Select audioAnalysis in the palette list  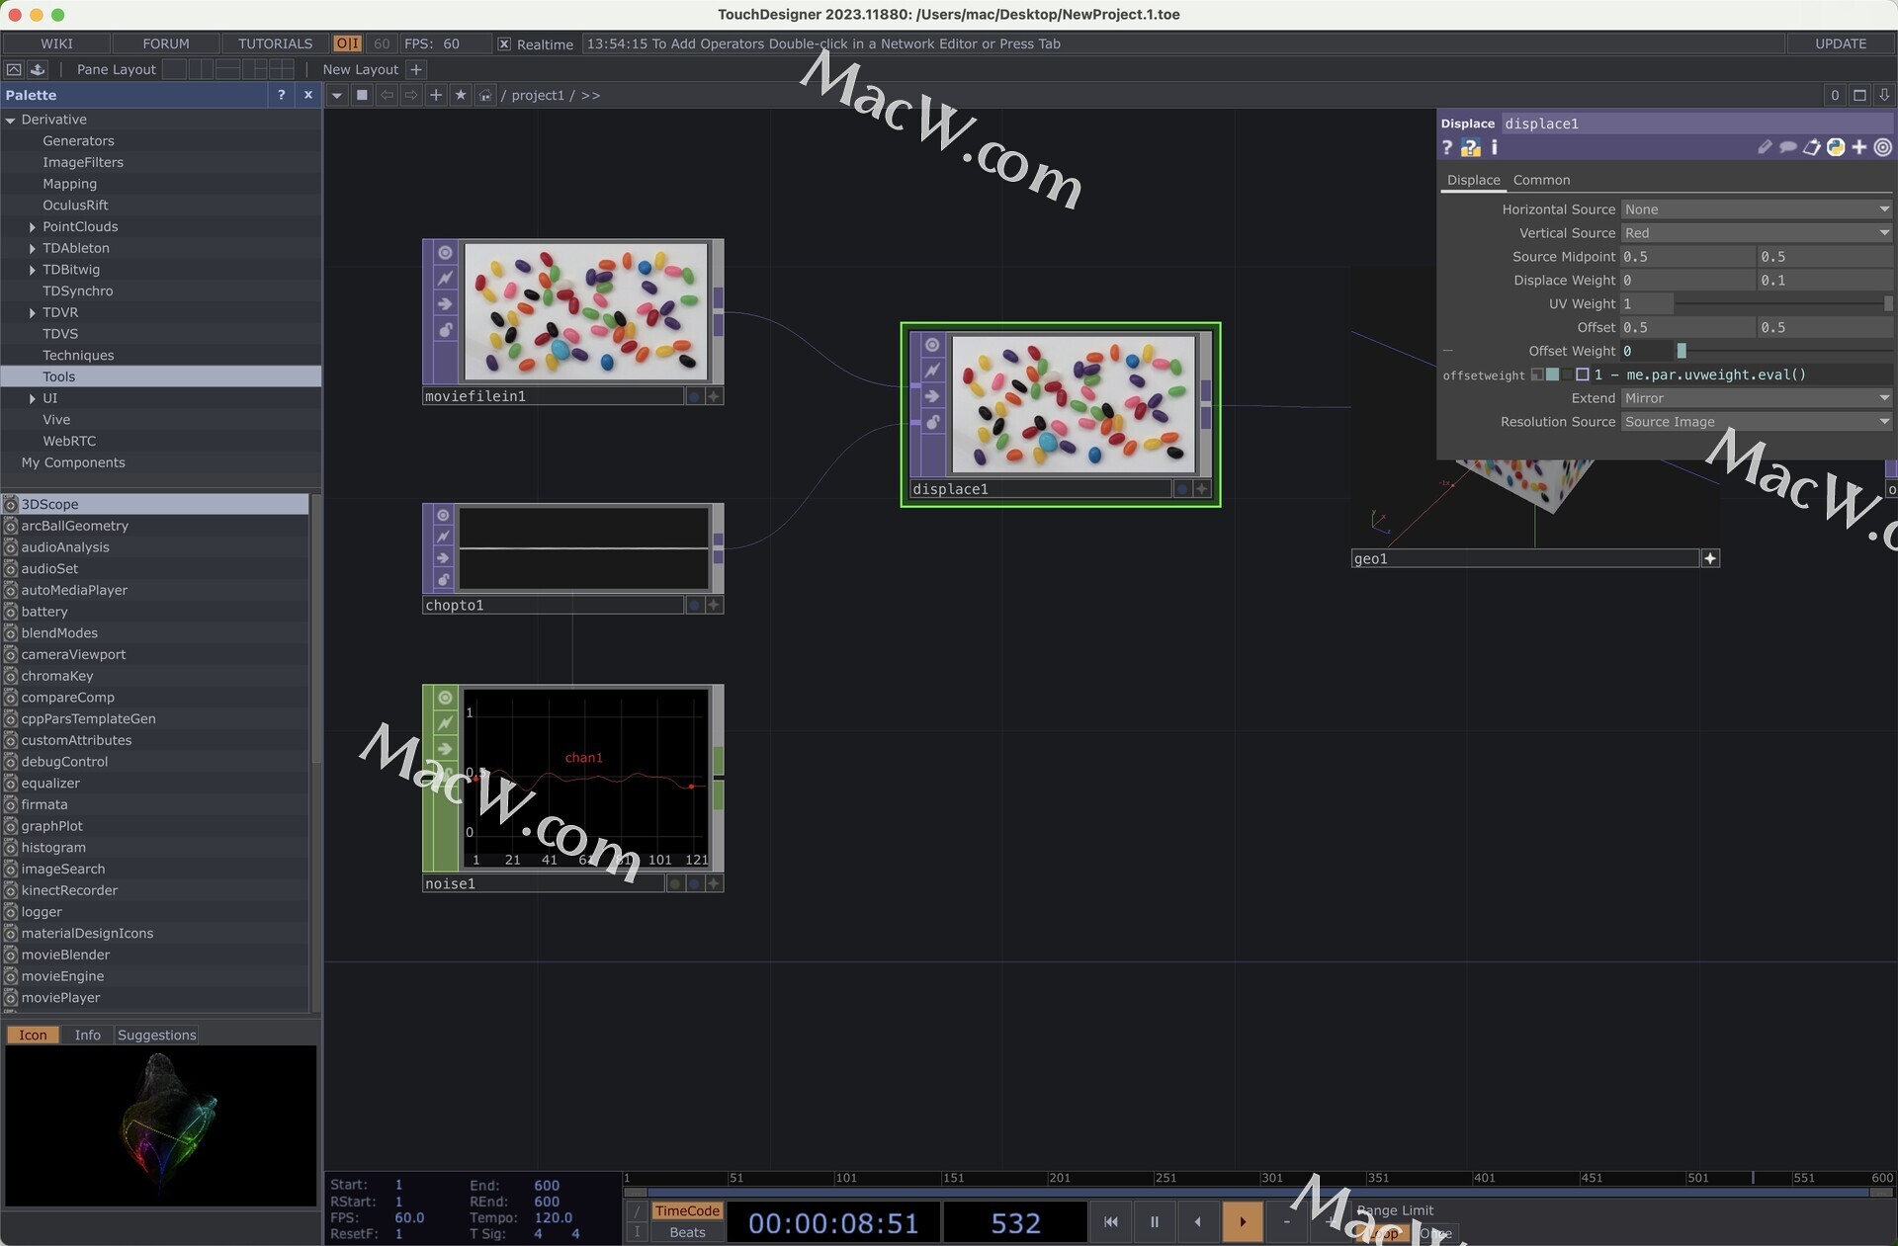pos(65,547)
